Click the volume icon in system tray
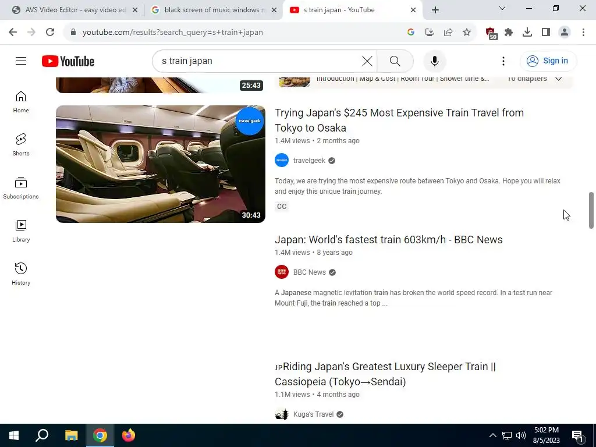The image size is (596, 447). (x=521, y=435)
